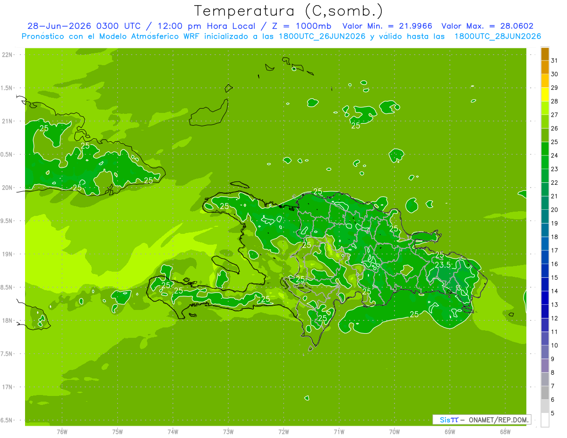Click the legend swatch between 12 and 13

pos(545,311)
